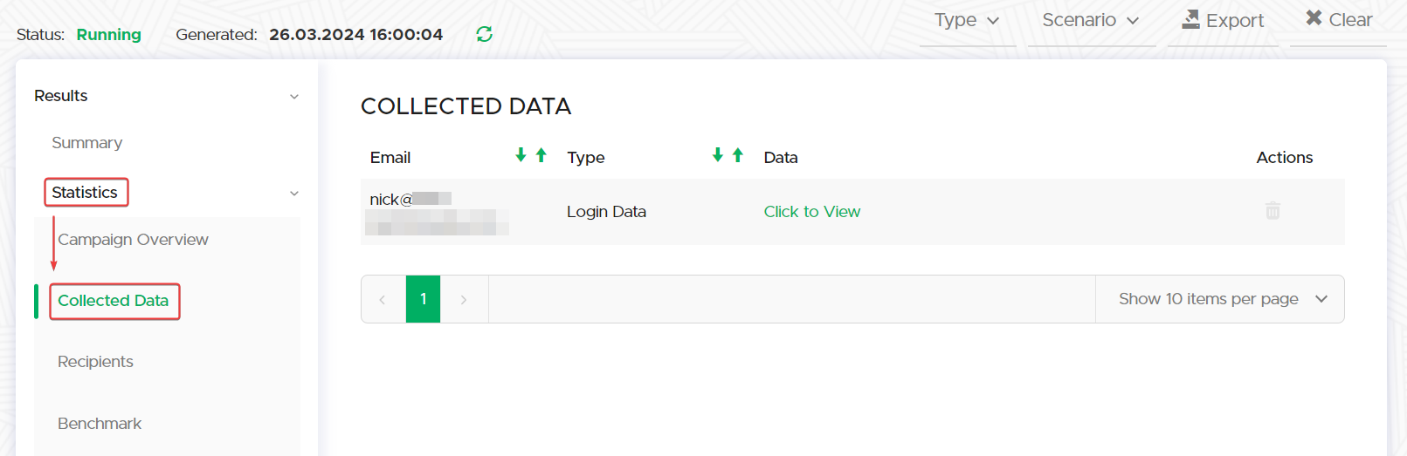Open Benchmark in the sidebar
The image size is (1407, 456).
(x=99, y=424)
